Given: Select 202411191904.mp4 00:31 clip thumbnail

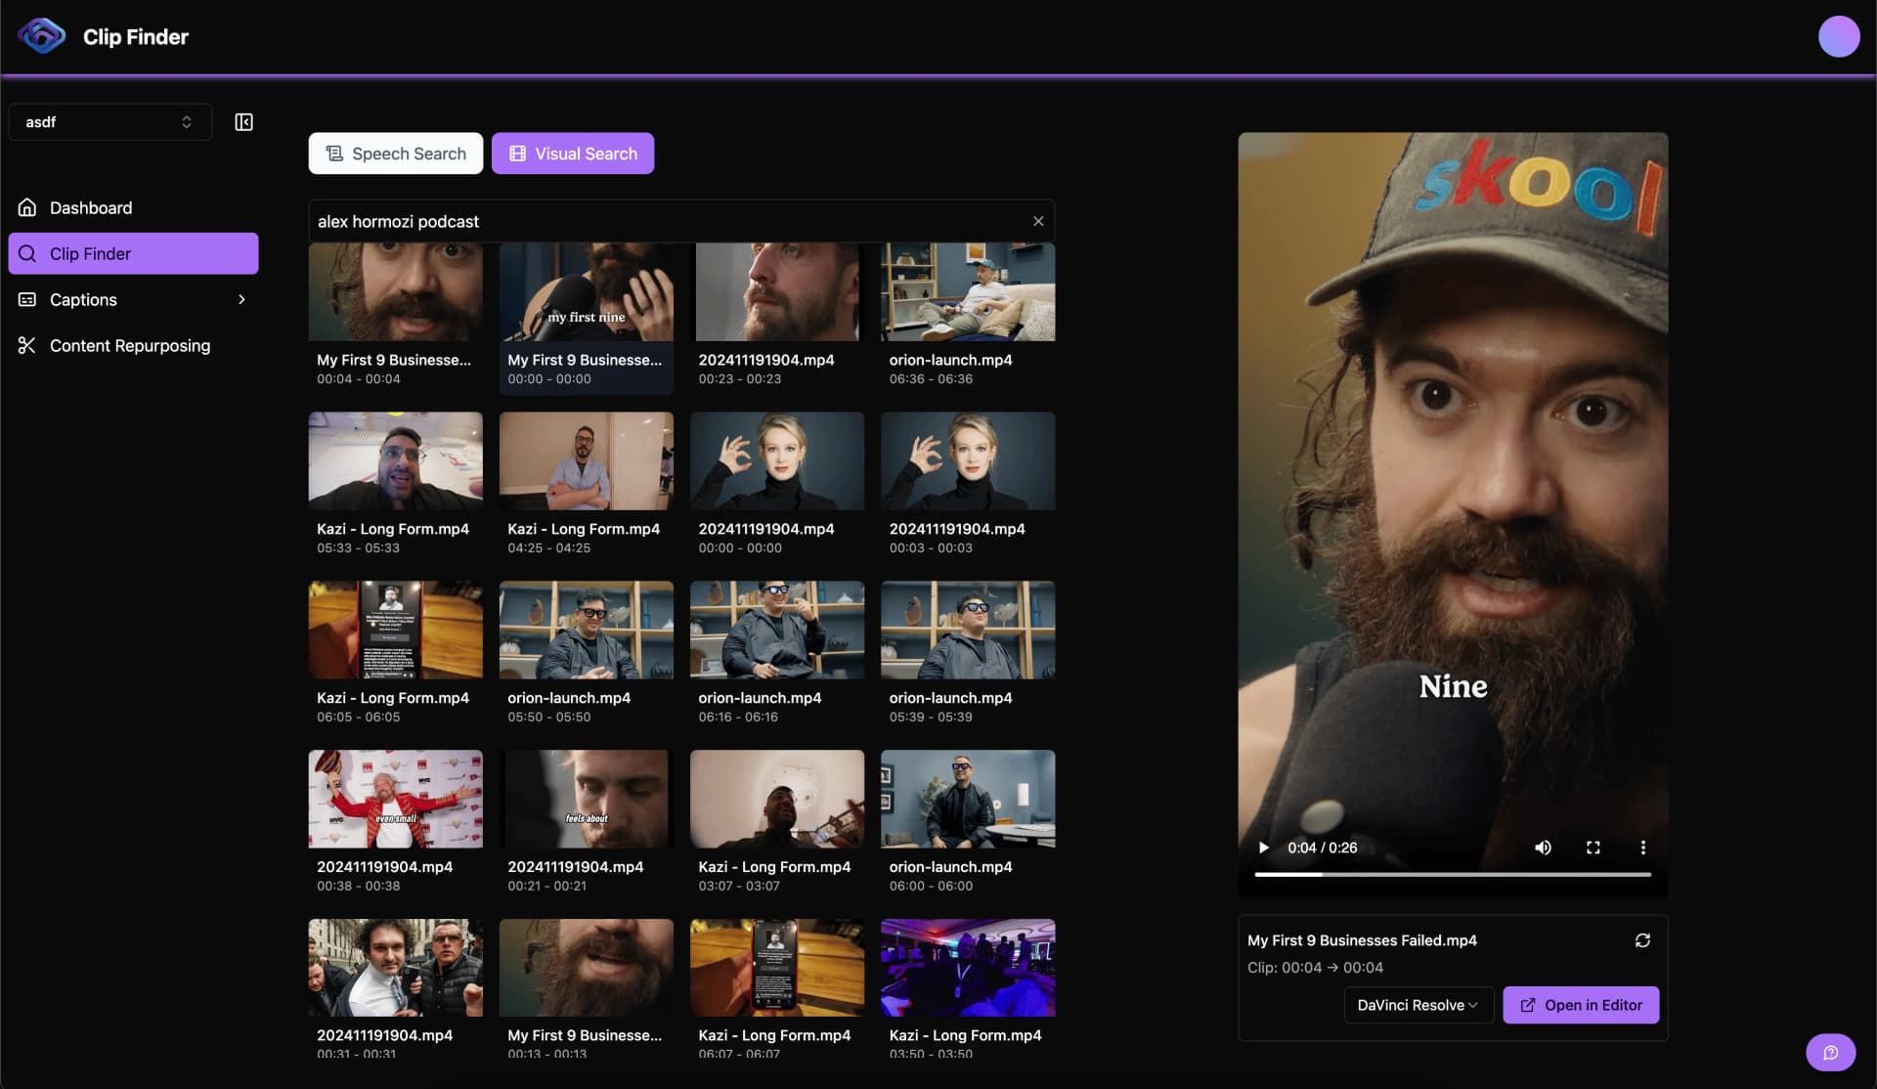Looking at the screenshot, I should click(x=395, y=968).
